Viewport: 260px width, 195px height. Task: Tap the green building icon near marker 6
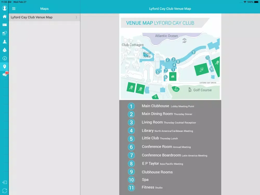pyautogui.click(x=173, y=76)
